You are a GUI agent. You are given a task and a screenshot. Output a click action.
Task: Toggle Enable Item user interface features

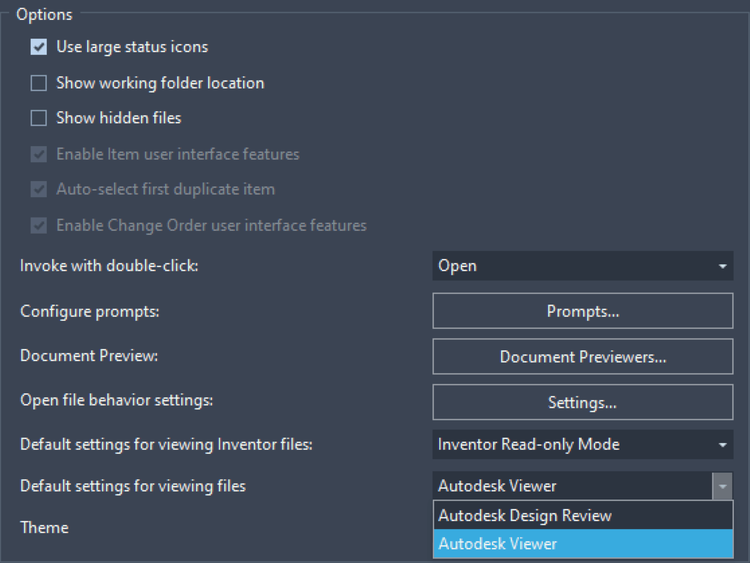tap(39, 155)
